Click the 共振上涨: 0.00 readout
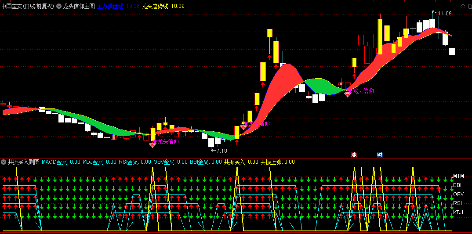Screen dimensions: 472x234 pyautogui.click(x=278, y=162)
